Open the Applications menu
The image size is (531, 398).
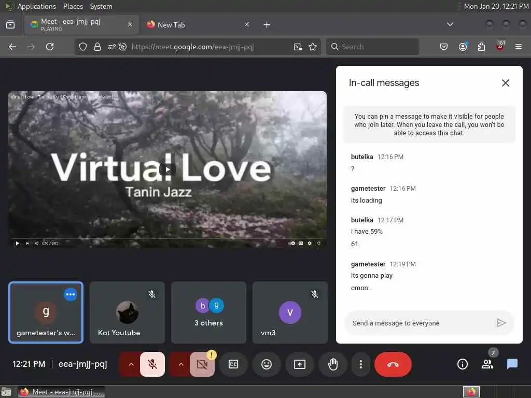pos(37,6)
